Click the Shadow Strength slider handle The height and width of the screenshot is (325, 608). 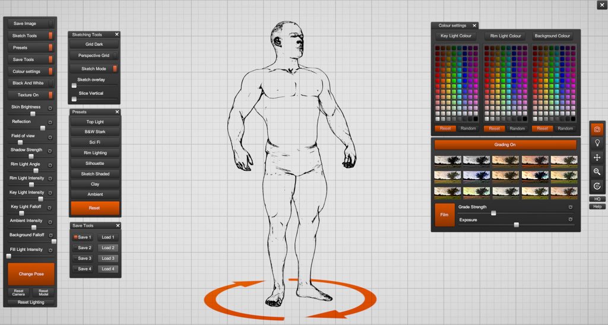(x=31, y=156)
